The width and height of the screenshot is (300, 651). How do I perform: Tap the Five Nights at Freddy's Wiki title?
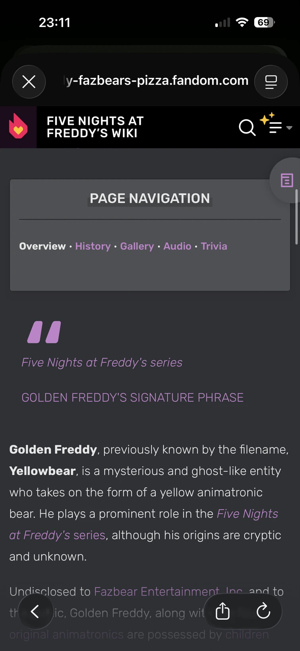(95, 127)
